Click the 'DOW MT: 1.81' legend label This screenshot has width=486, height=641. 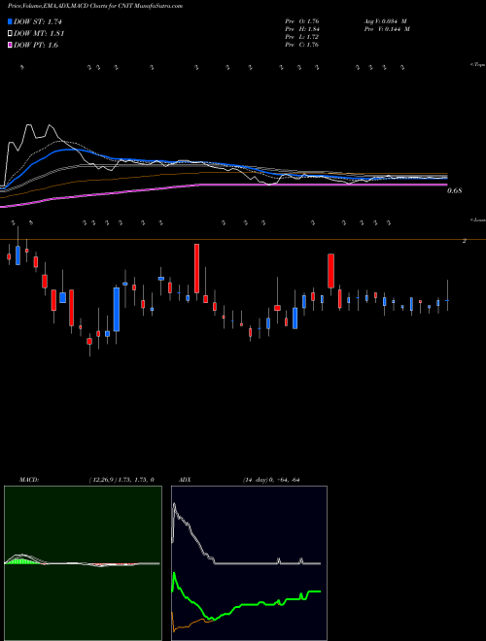39,34
